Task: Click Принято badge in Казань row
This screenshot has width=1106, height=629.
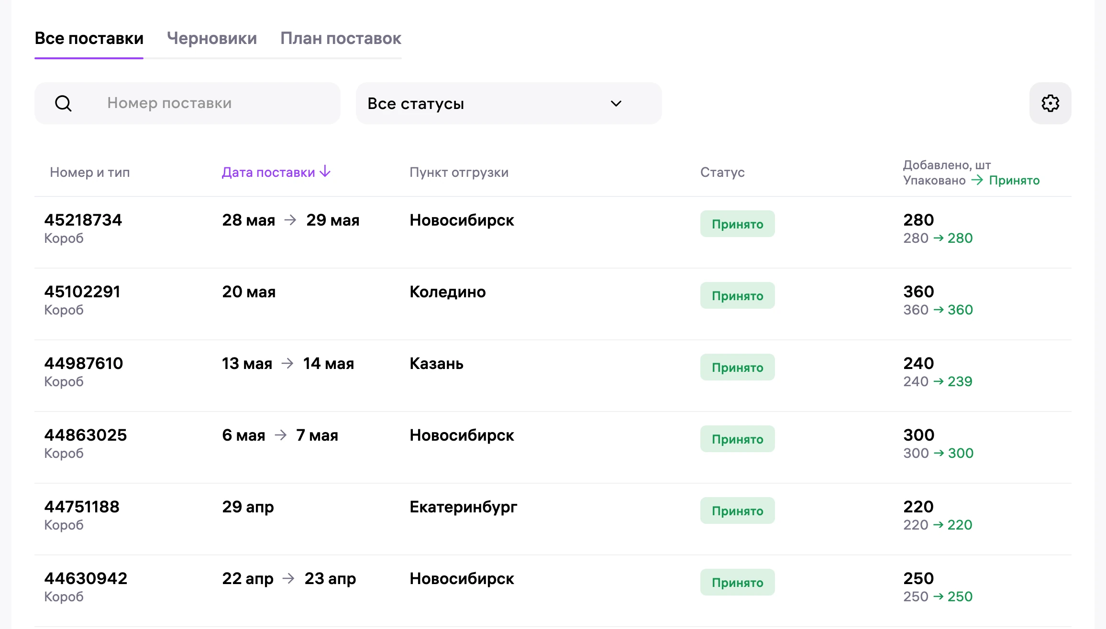Action: tap(737, 367)
